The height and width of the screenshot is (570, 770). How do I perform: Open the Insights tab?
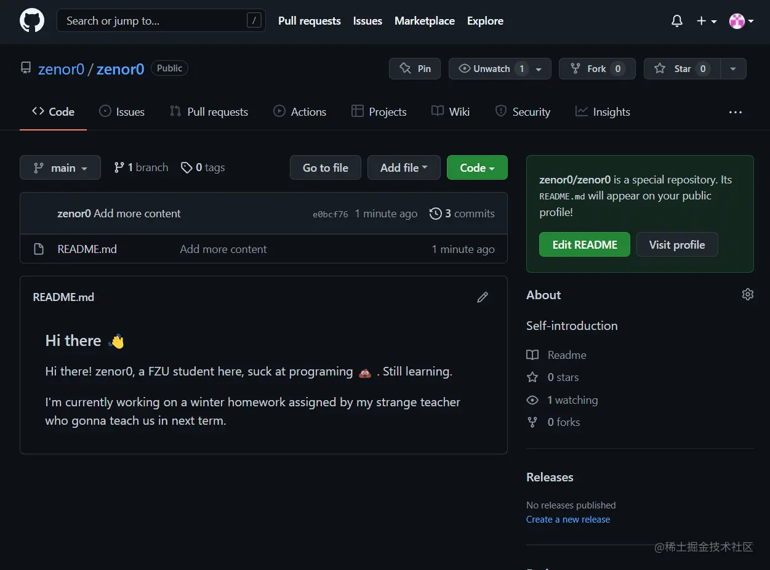click(603, 112)
